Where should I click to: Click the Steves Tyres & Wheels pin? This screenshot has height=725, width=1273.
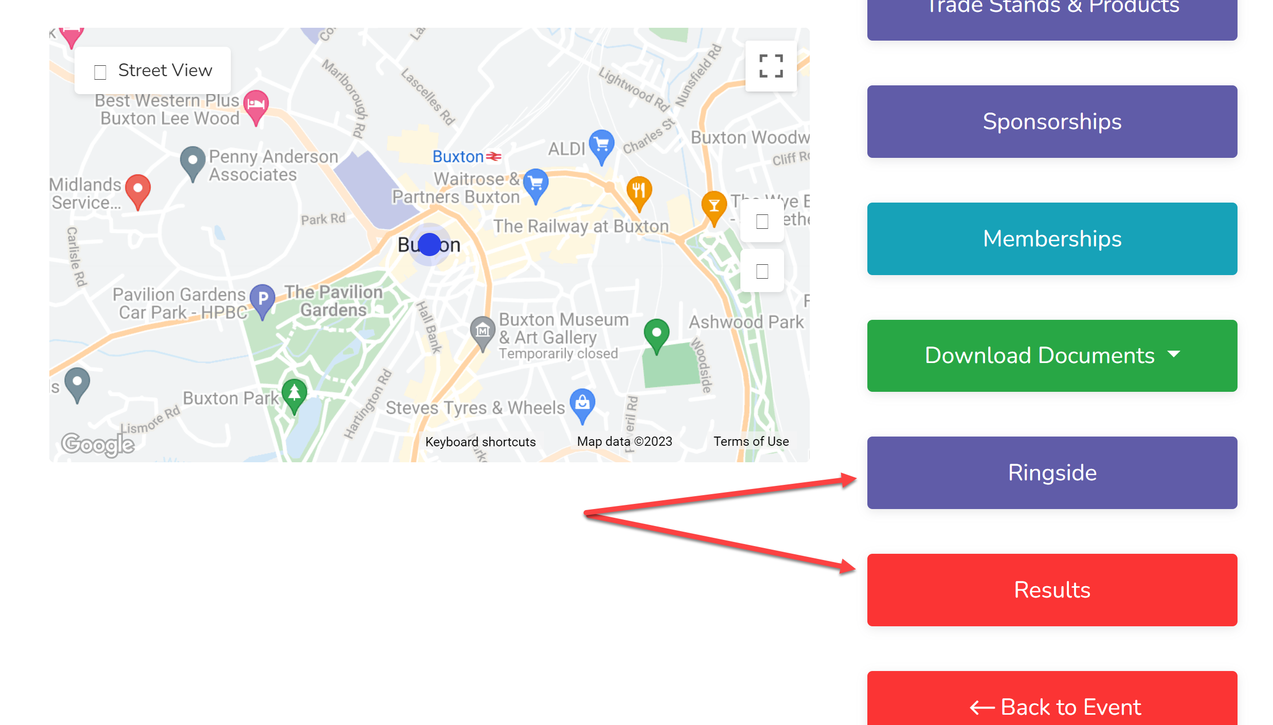click(583, 406)
